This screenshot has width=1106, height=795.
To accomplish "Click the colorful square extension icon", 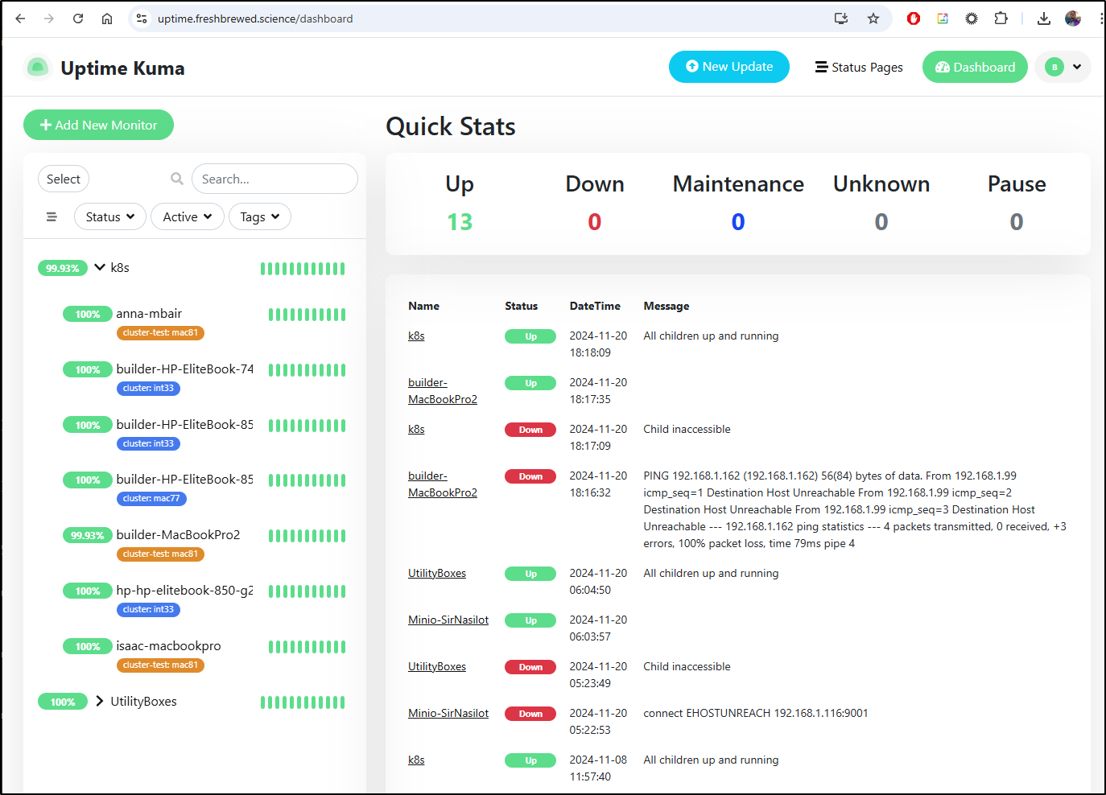I will coord(943,19).
